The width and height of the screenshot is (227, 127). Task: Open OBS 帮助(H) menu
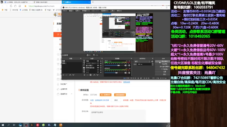(119, 11)
